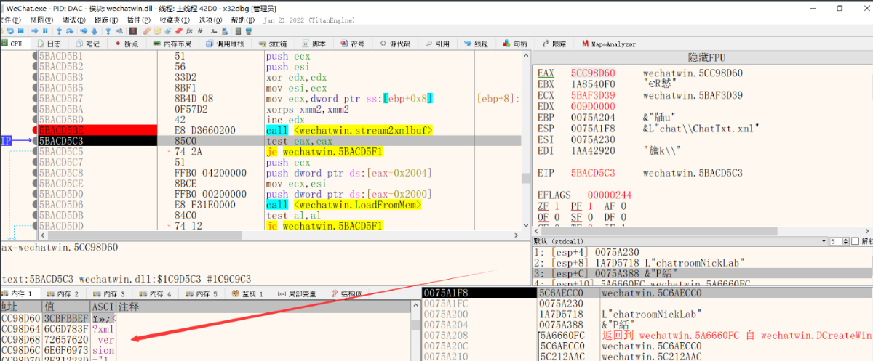Open the variables # toolbar icon

(200, 31)
